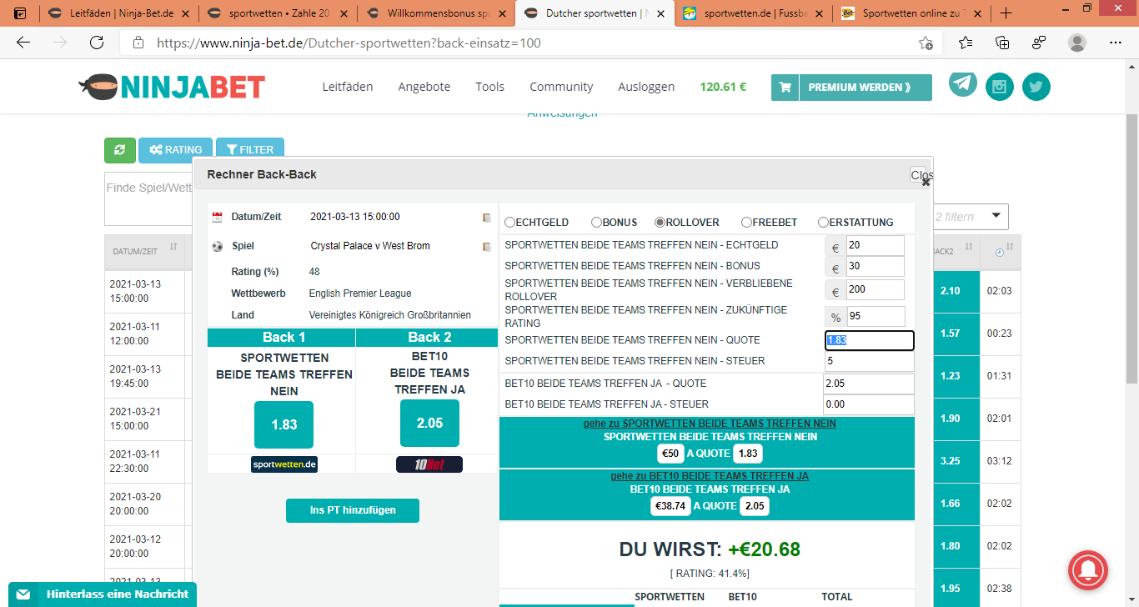Edit ZUKÜNFTIGE RATING field 95
This screenshot has height=607, width=1139.
coord(876,317)
